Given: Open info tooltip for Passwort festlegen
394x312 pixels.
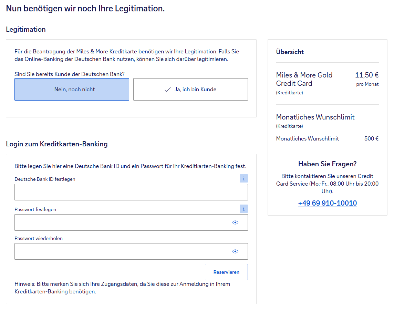Looking at the screenshot, I should pyautogui.click(x=243, y=209).
